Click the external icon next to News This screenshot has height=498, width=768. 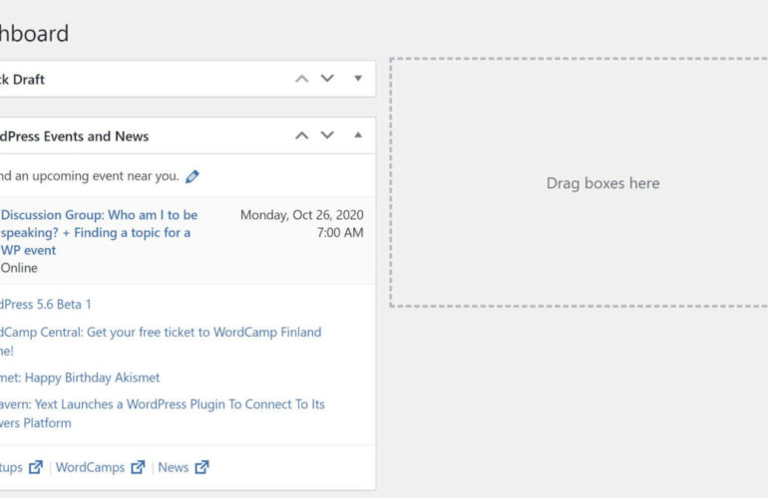pyautogui.click(x=201, y=467)
